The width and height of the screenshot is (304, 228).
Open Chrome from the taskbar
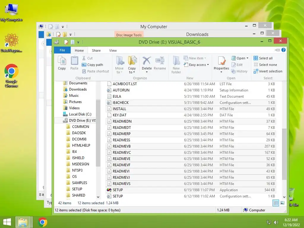click(42, 222)
